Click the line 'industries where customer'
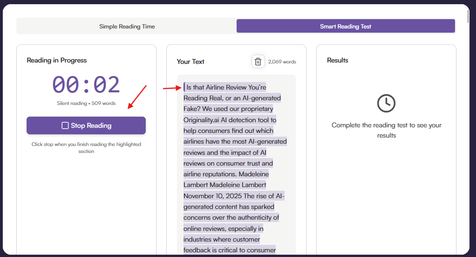 [x=222, y=239]
